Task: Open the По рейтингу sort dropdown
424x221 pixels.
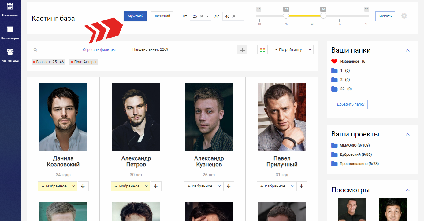Action: (292, 50)
